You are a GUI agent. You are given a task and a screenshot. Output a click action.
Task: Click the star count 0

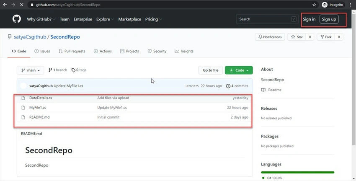click(310, 37)
